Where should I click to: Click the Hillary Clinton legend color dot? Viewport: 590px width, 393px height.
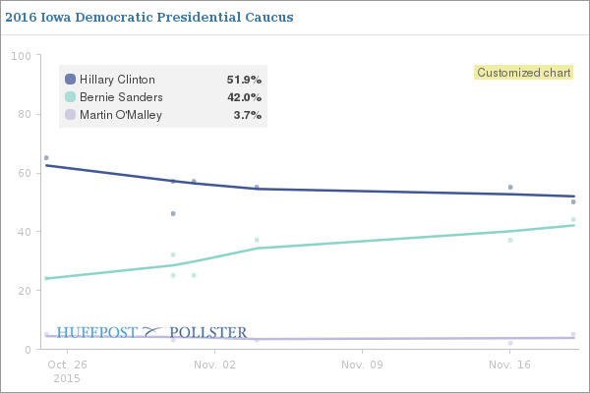(70, 79)
